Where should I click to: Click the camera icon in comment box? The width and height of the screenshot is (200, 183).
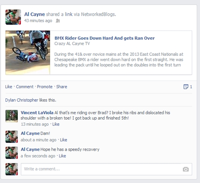(x=185, y=169)
